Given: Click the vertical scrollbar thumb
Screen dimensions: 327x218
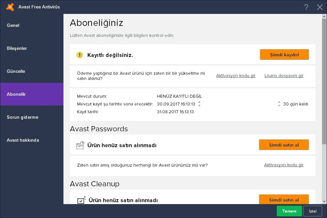Looking at the screenshot, I should [x=324, y=81].
